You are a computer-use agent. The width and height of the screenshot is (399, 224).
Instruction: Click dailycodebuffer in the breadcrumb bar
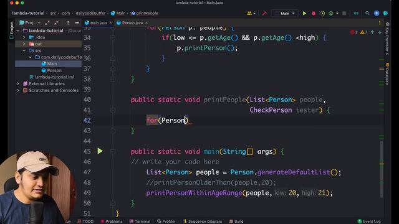(x=90, y=13)
